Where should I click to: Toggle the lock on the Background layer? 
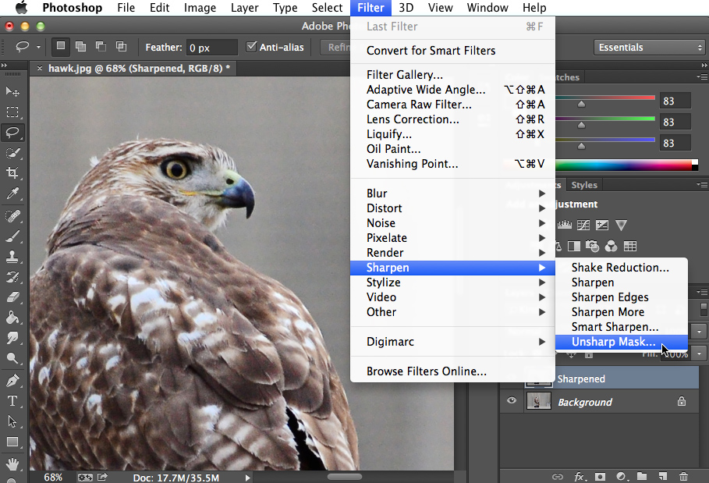coord(682,401)
